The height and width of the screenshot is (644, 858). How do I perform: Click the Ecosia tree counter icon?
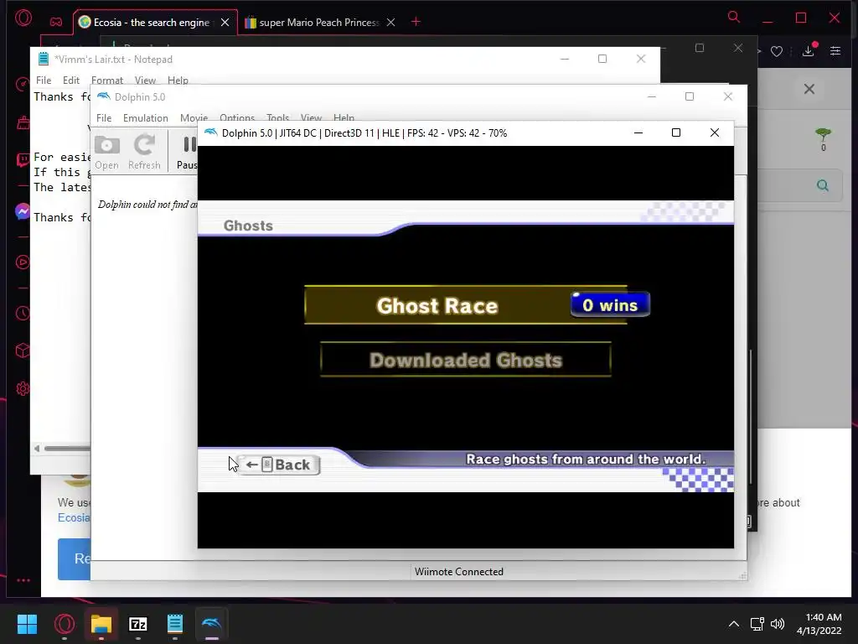pyautogui.click(x=823, y=139)
